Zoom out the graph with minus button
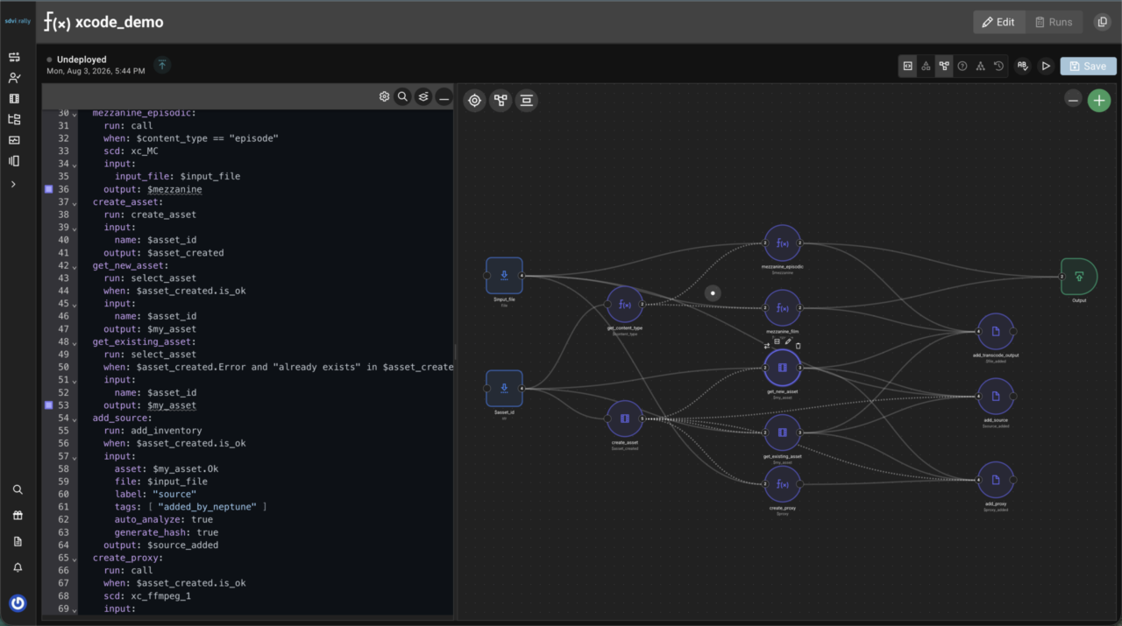Image resolution: width=1122 pixels, height=626 pixels. (x=1073, y=100)
